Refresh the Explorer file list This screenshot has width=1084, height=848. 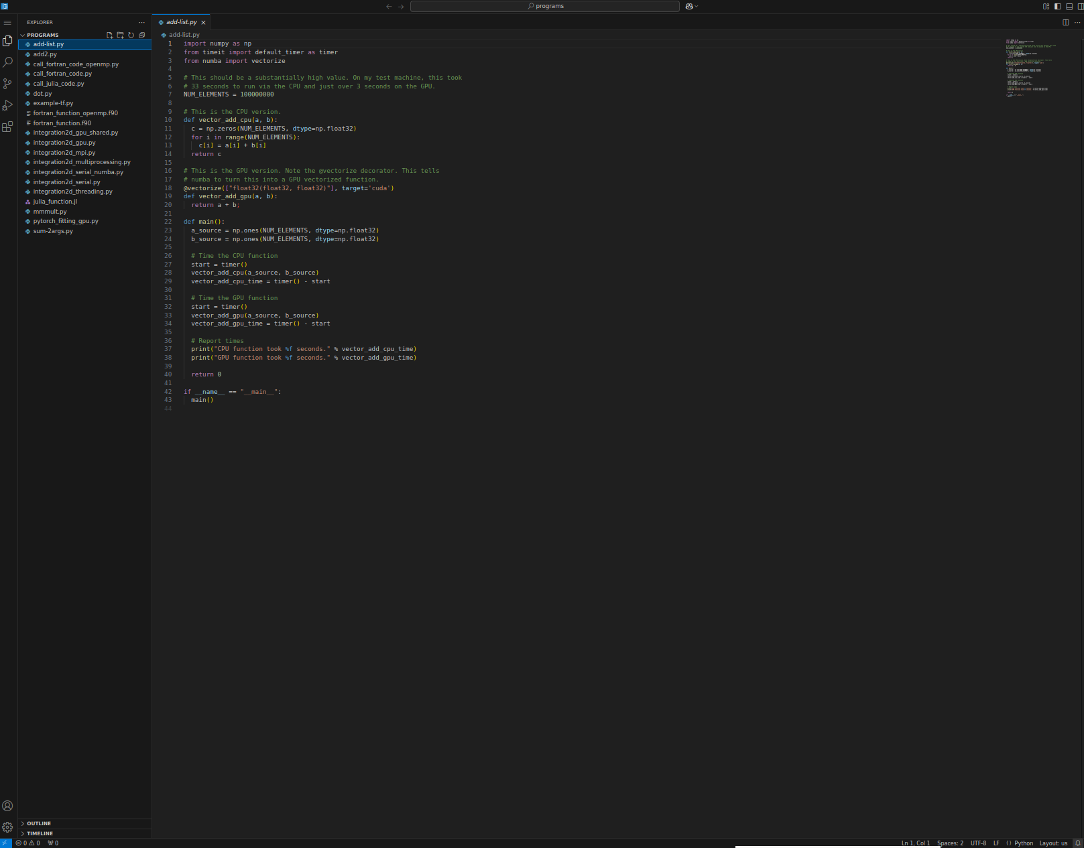click(x=131, y=35)
